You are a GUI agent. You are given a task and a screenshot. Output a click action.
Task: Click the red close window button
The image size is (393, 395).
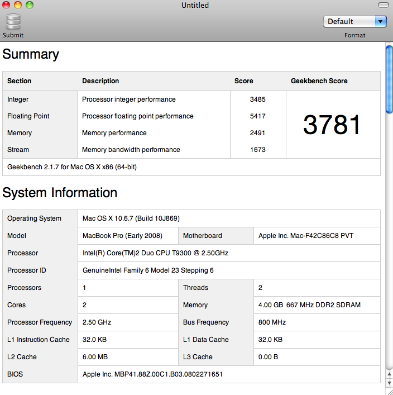pyautogui.click(x=6, y=5)
